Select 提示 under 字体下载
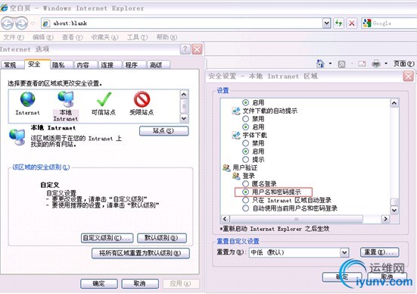 [x=246, y=160]
